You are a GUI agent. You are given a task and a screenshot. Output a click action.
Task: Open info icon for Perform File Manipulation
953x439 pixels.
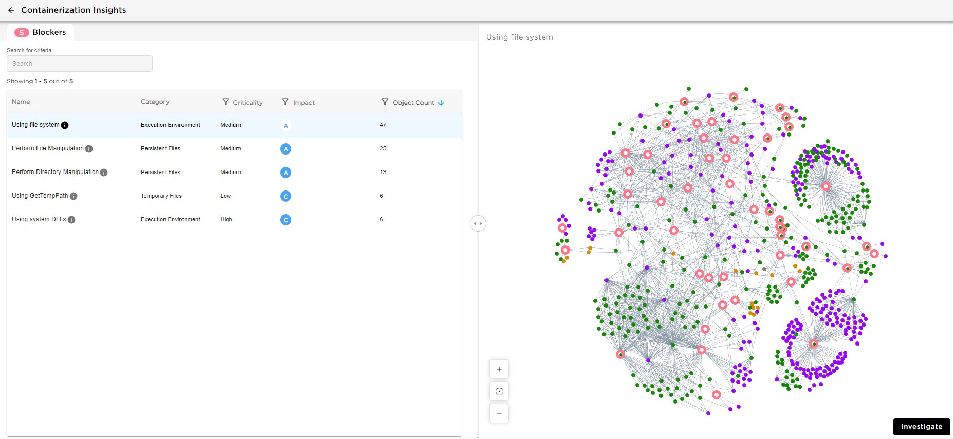89,149
